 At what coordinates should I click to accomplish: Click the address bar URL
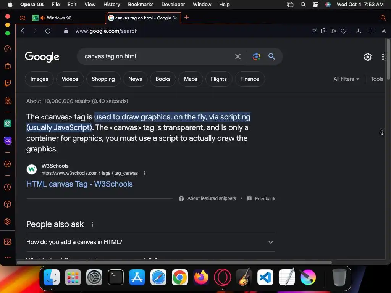point(107,31)
